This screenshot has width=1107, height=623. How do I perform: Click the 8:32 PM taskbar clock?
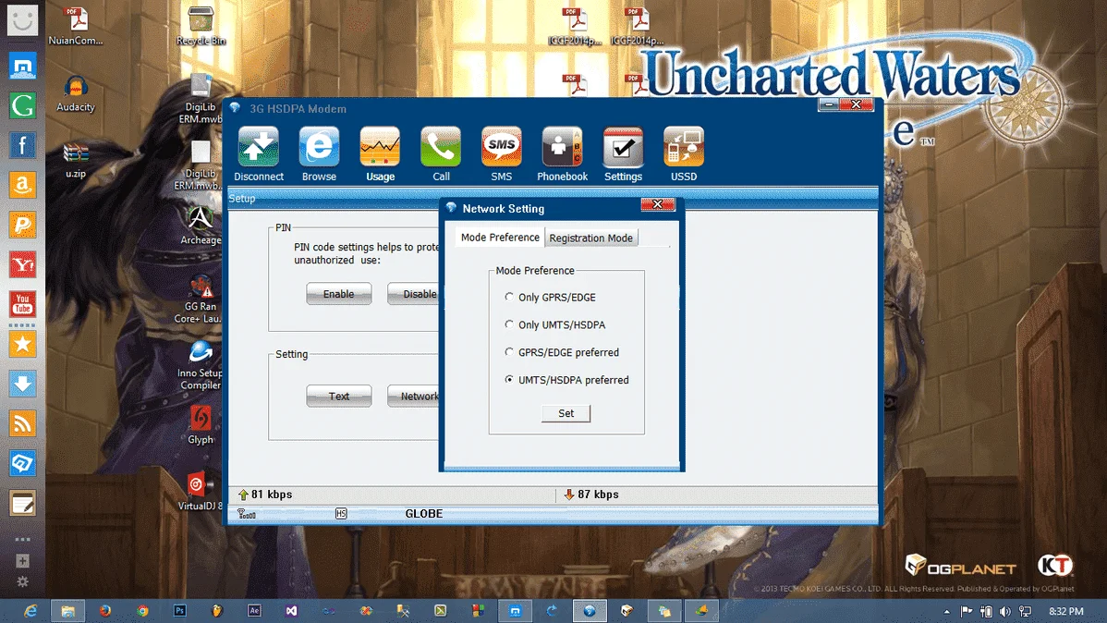point(1066,611)
